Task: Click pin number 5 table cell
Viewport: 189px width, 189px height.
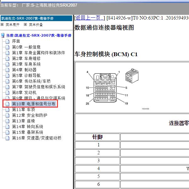Action: (97, 176)
